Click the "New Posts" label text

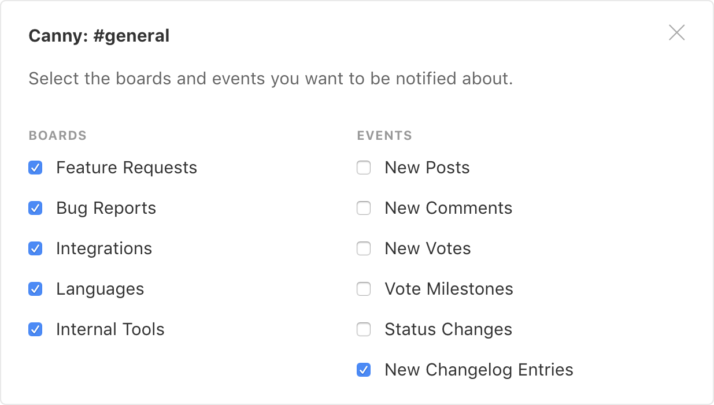[x=427, y=168]
